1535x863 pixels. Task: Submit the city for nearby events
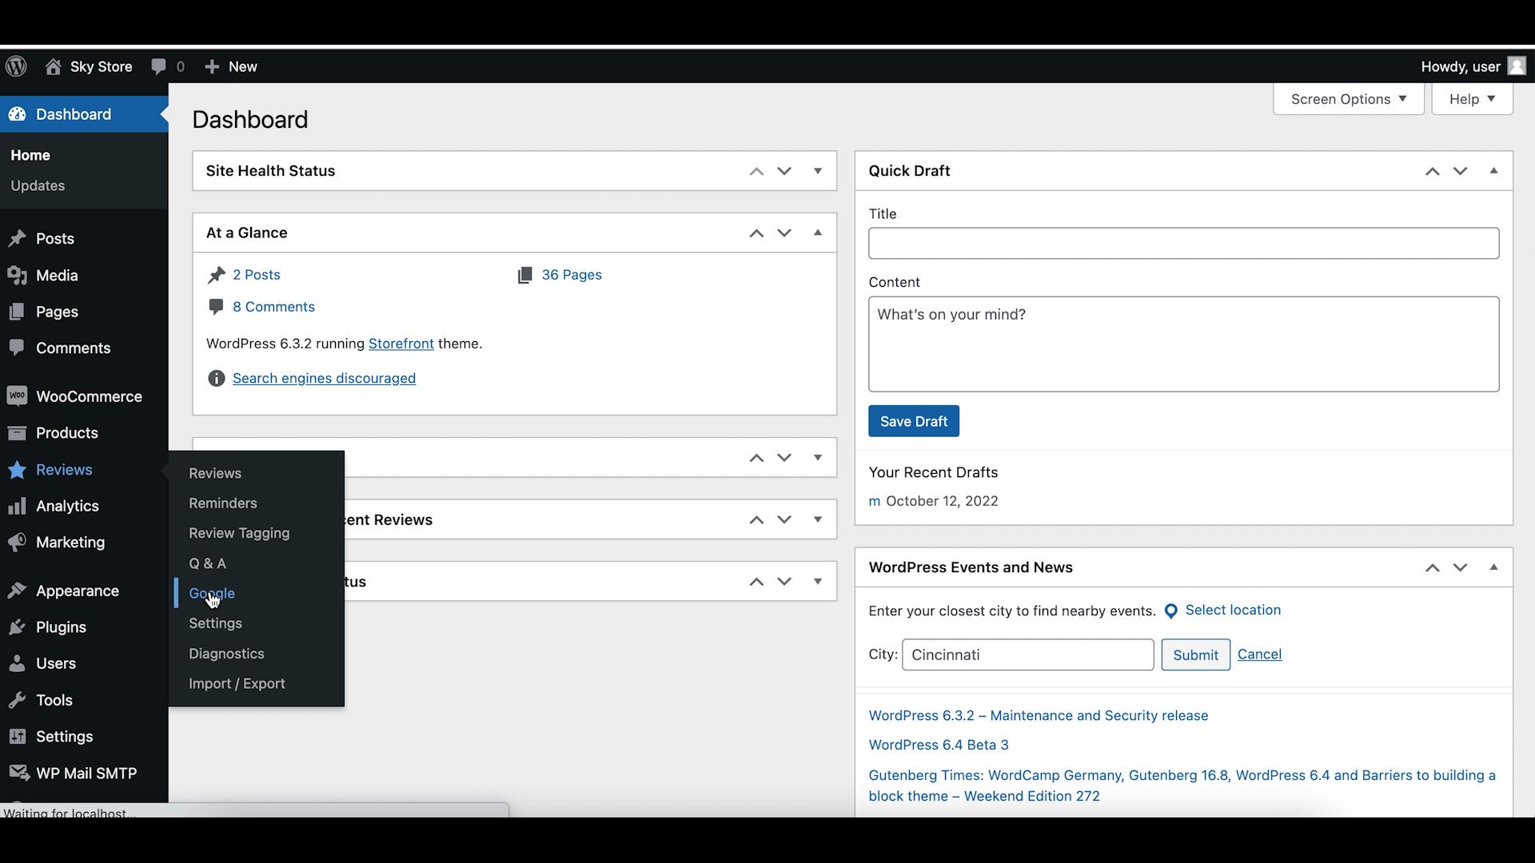coord(1195,654)
